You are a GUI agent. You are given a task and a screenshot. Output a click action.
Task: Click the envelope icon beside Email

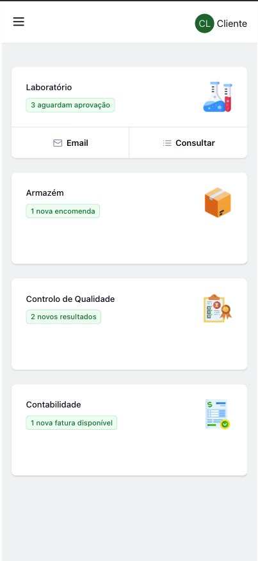(58, 143)
